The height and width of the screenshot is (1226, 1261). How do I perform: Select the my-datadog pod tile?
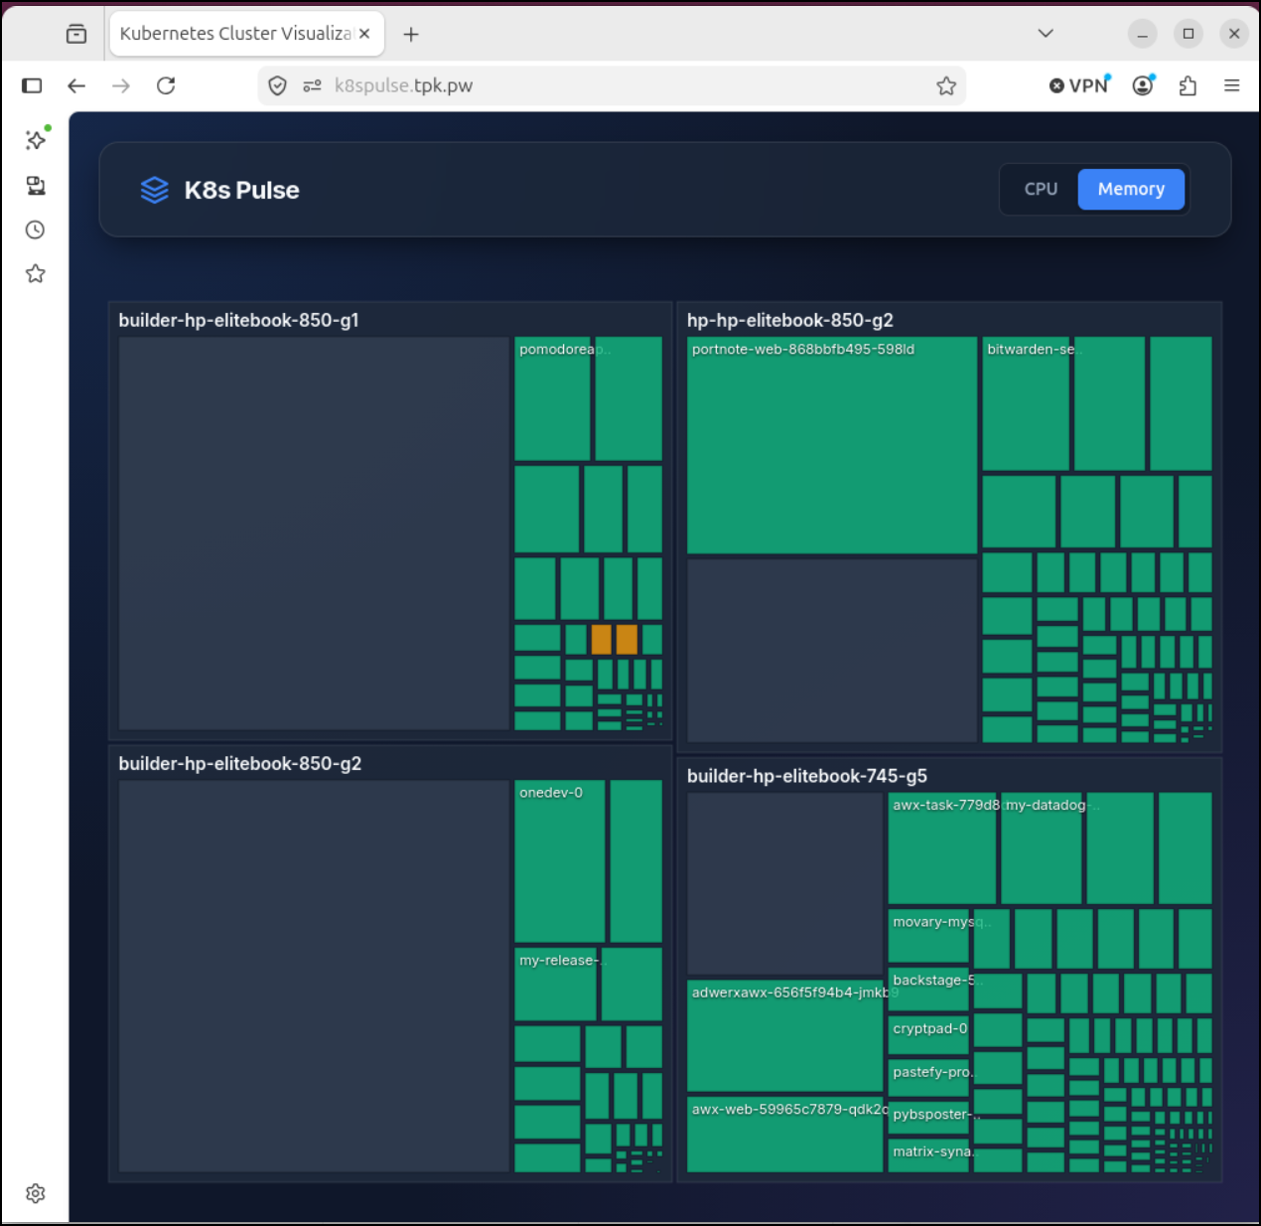click(x=1042, y=847)
